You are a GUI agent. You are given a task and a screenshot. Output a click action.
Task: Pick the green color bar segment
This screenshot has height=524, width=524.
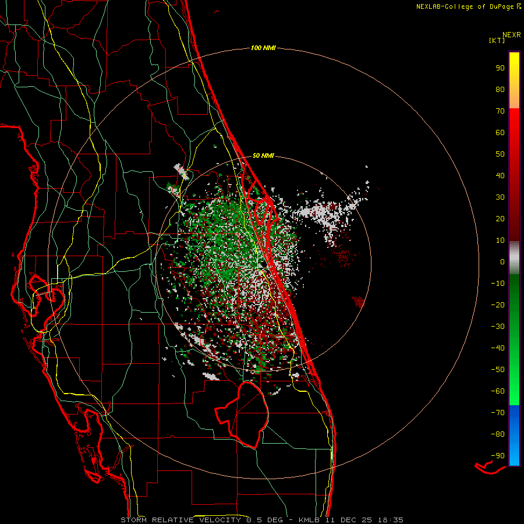[x=514, y=340]
